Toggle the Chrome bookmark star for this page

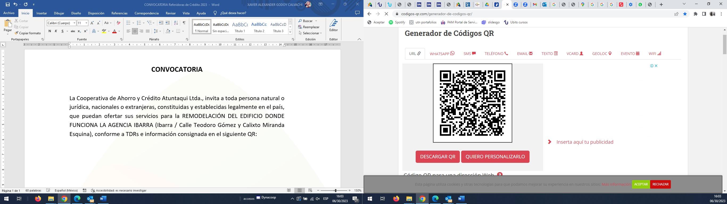(685, 14)
